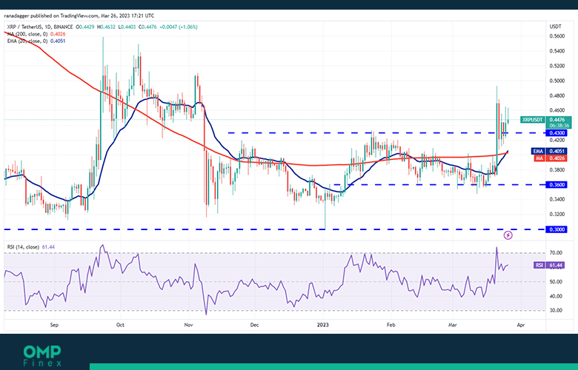This screenshot has width=578, height=370.
Task: Click the blue 0.3000 support level label
Action: tap(557, 229)
